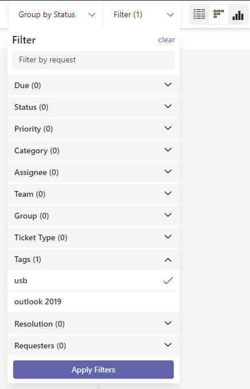Focus the Filter by request field

pyautogui.click(x=93, y=60)
